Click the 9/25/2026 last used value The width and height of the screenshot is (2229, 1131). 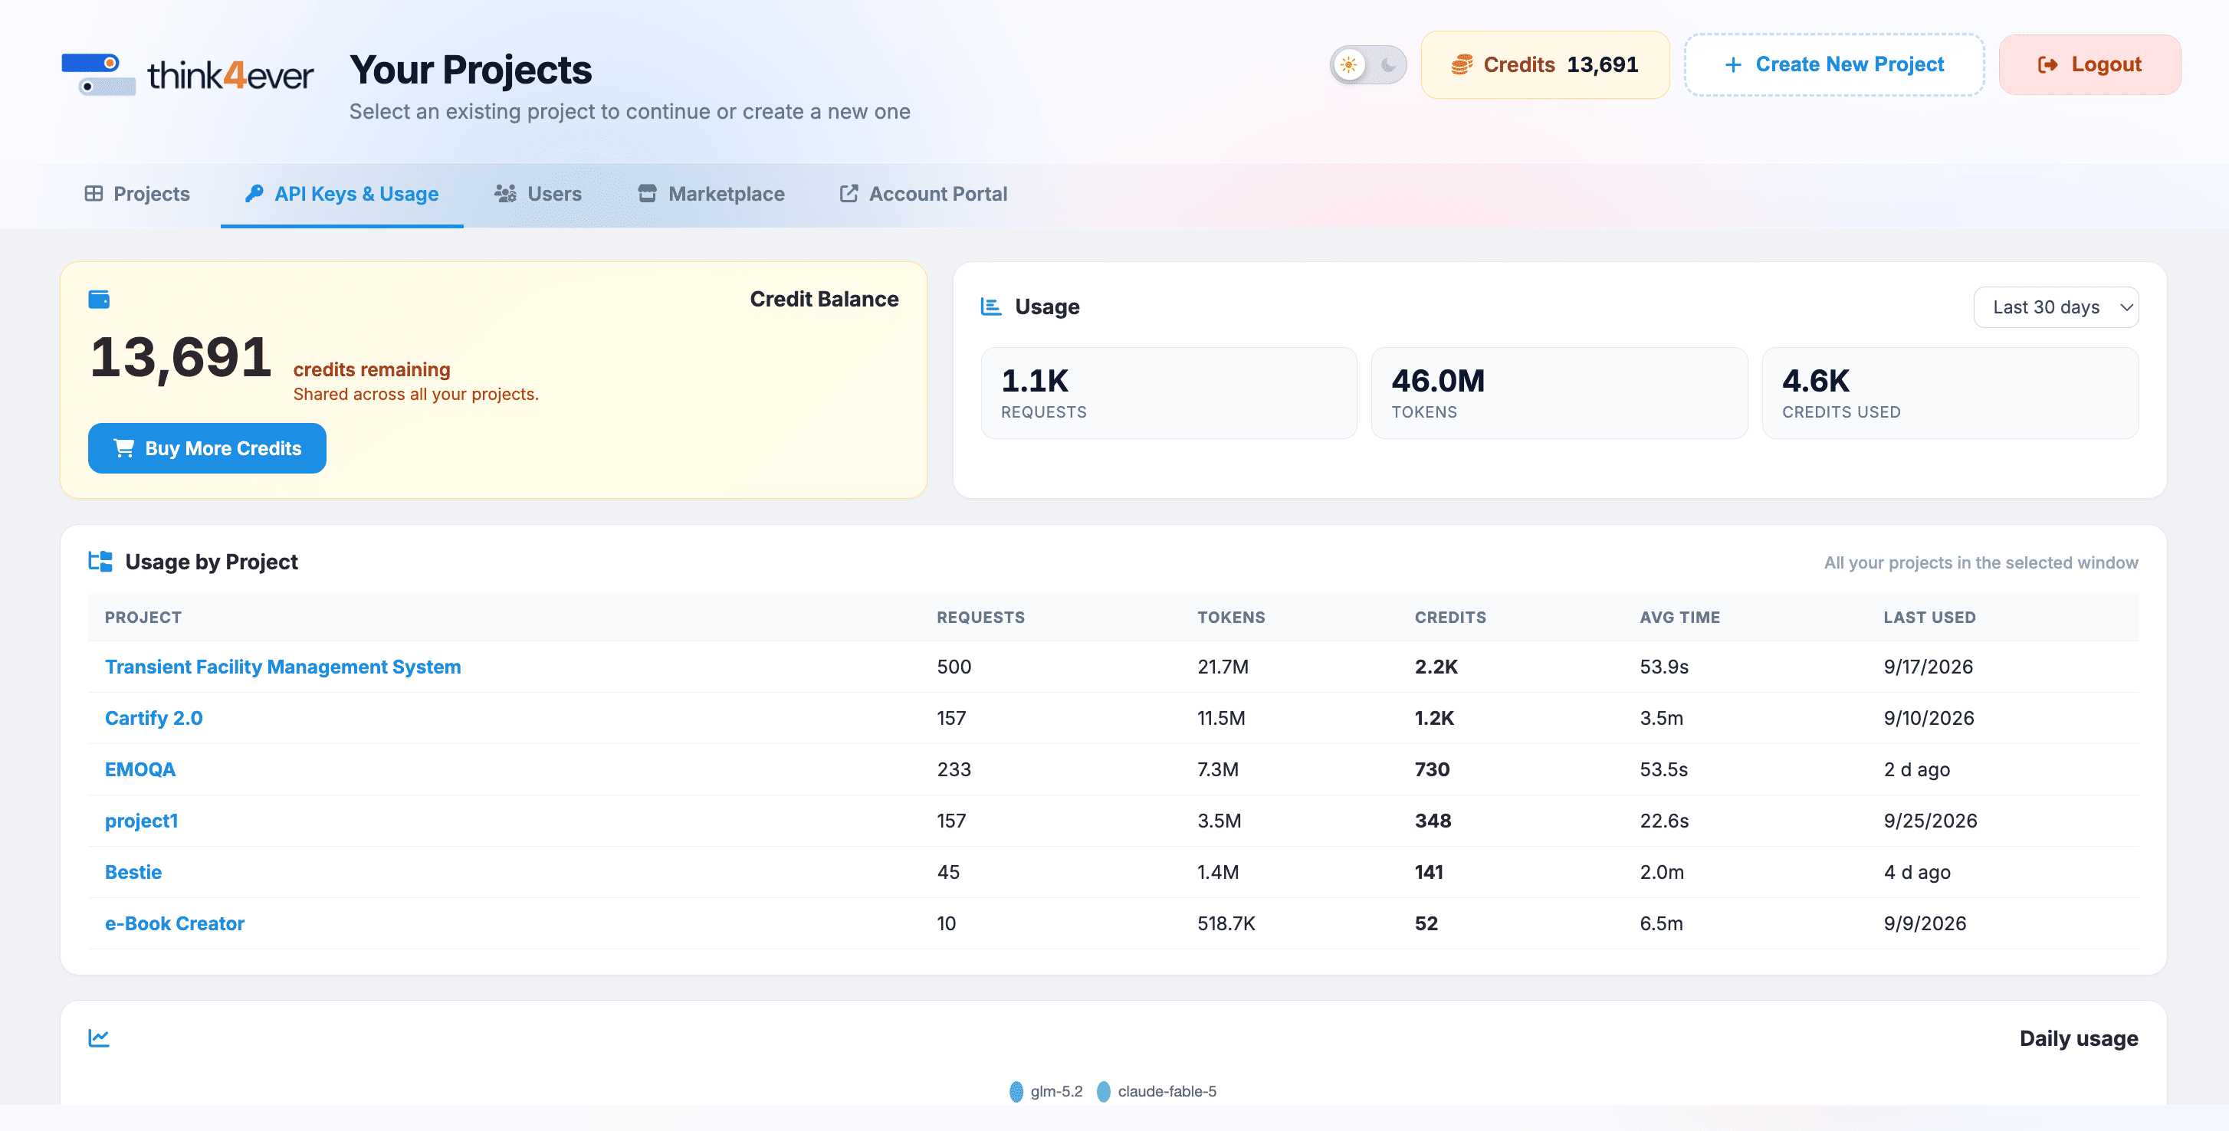tap(1929, 821)
